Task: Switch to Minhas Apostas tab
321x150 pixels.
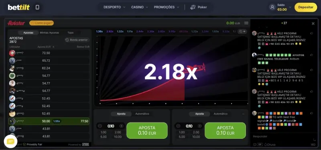Action: pos(49,32)
